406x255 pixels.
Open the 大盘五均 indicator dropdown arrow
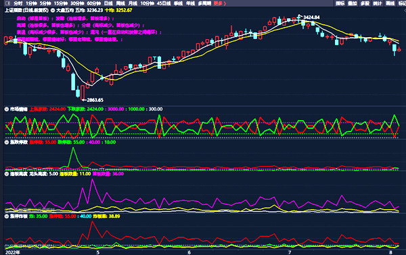(53, 10)
